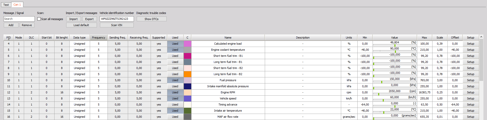The image size is (487, 120).
Task: Click Setup for Fuel pressure
Action: coord(471,80)
